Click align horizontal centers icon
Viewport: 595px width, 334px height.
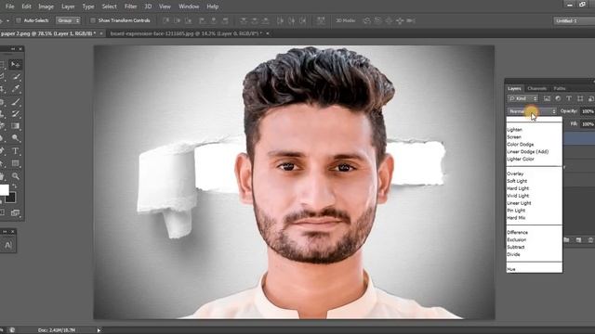point(214,20)
